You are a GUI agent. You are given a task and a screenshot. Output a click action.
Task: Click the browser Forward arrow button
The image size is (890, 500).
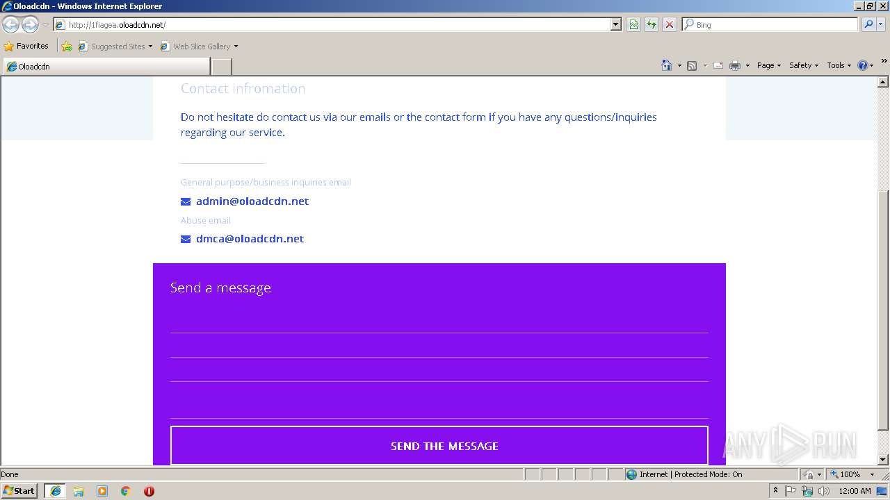point(30,25)
